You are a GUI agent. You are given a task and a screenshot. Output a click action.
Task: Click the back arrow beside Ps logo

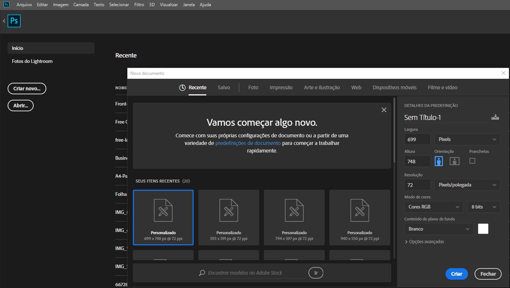[4, 21]
